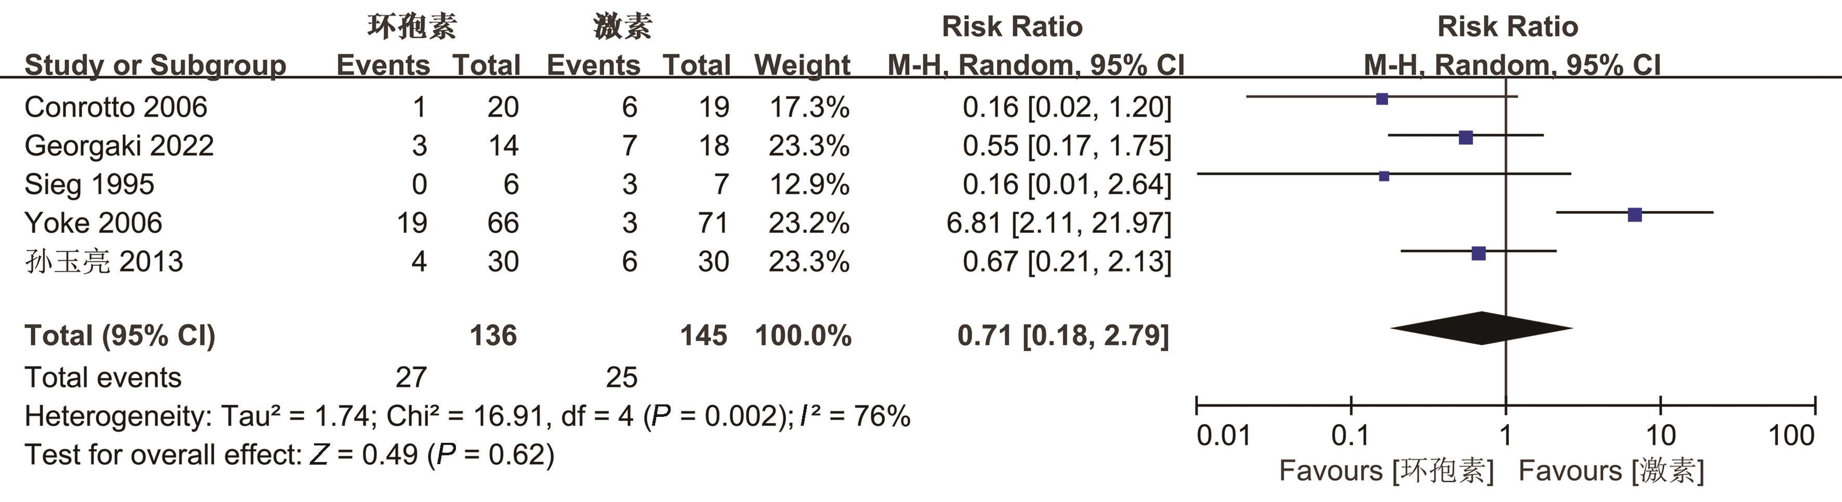Image resolution: width=1842 pixels, height=502 pixels.
Task: Click the blue square marker for Conrotto 2006
Action: (1381, 99)
